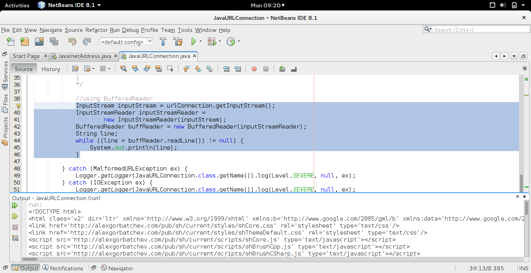Open forward-navigation history dropdown arrow

point(109,69)
